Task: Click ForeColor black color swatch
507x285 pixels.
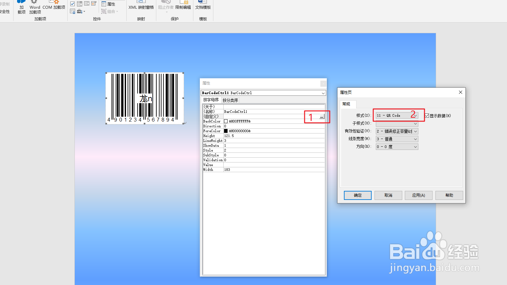Action: [226, 131]
